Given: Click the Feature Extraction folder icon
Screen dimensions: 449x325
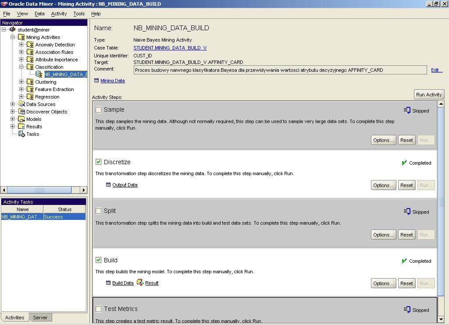Looking at the screenshot, I should (30, 89).
